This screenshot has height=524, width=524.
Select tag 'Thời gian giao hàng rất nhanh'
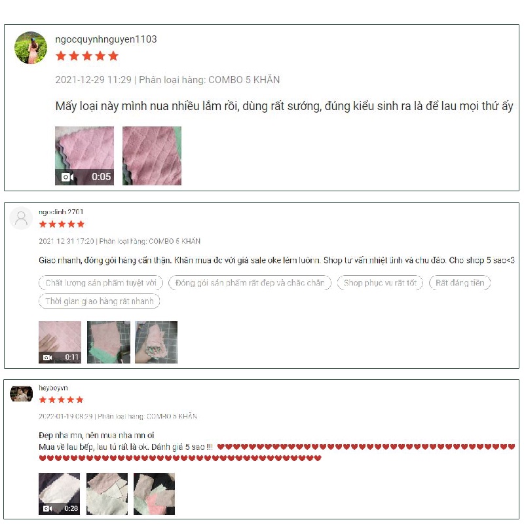(100, 301)
